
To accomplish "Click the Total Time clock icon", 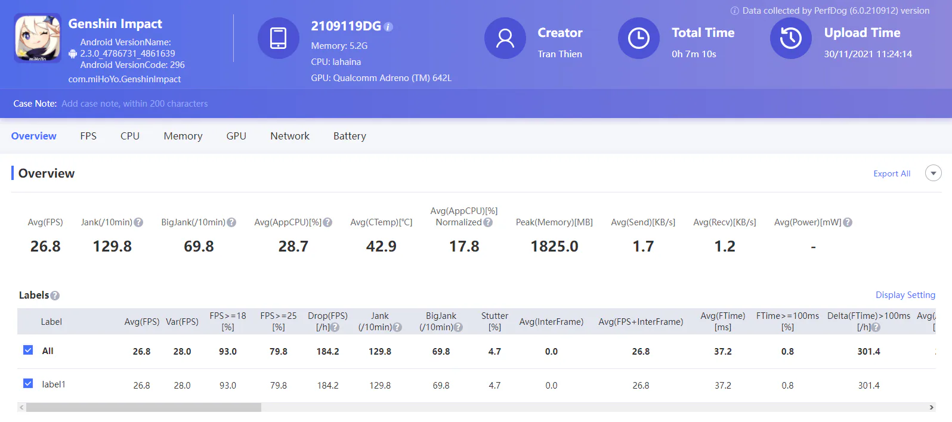I will [639, 38].
